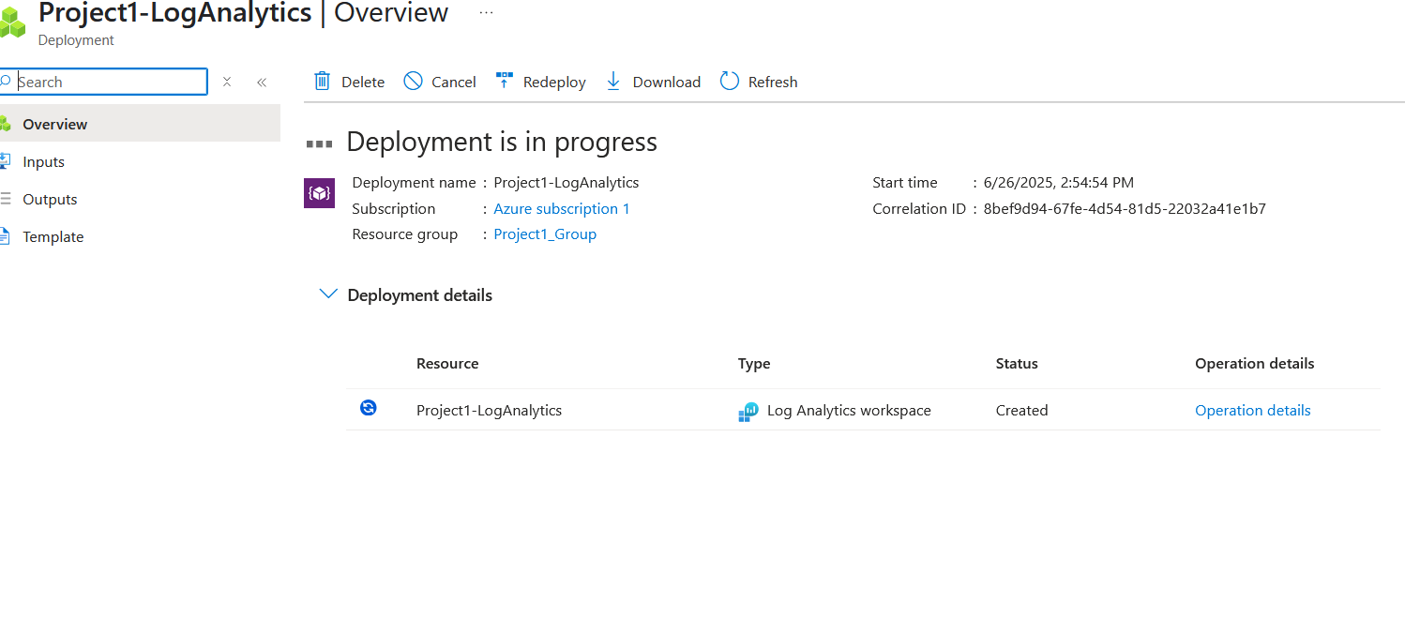Click the Project1-LogAnalytics page title
Screen dimensions: 1405x618
(x=175, y=13)
